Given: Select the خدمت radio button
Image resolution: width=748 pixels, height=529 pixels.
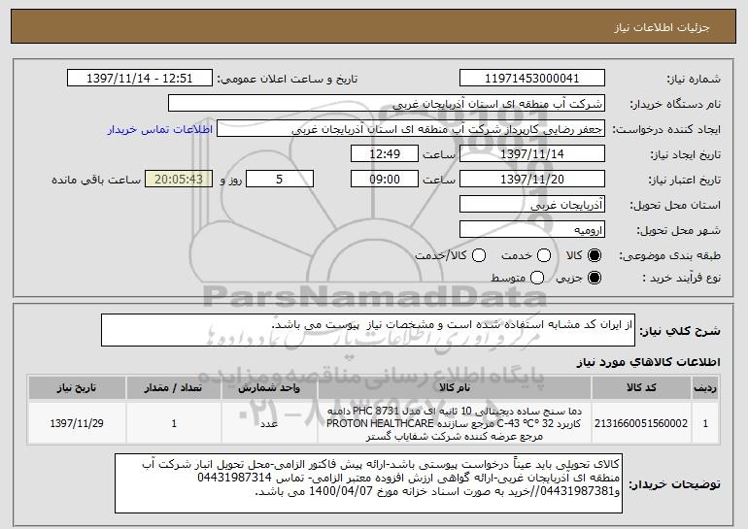Looking at the screenshot, I should 544,255.
